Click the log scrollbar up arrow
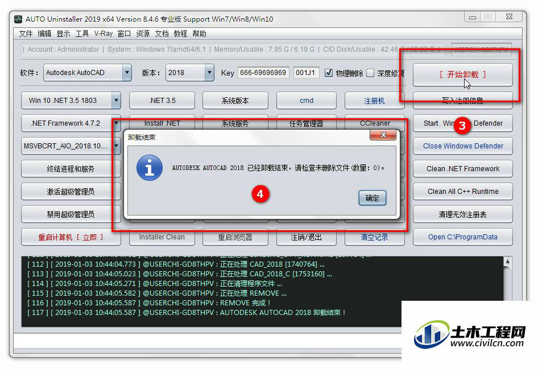 point(507,262)
